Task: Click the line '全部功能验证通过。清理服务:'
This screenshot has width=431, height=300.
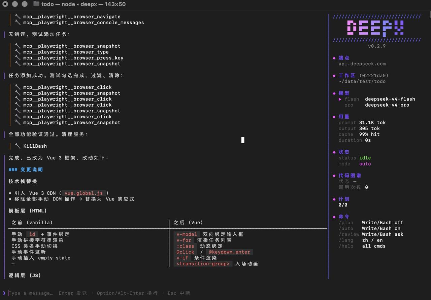Action: (48, 134)
